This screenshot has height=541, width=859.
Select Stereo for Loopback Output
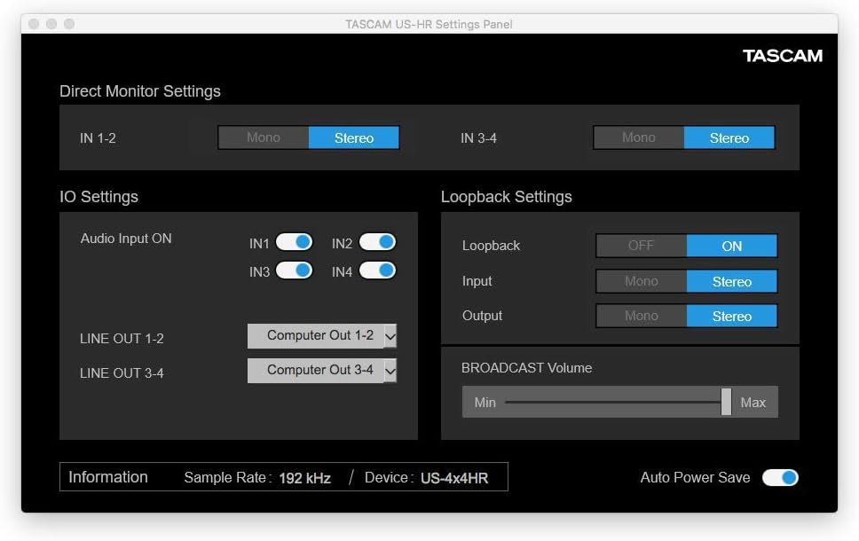pyautogui.click(x=731, y=316)
